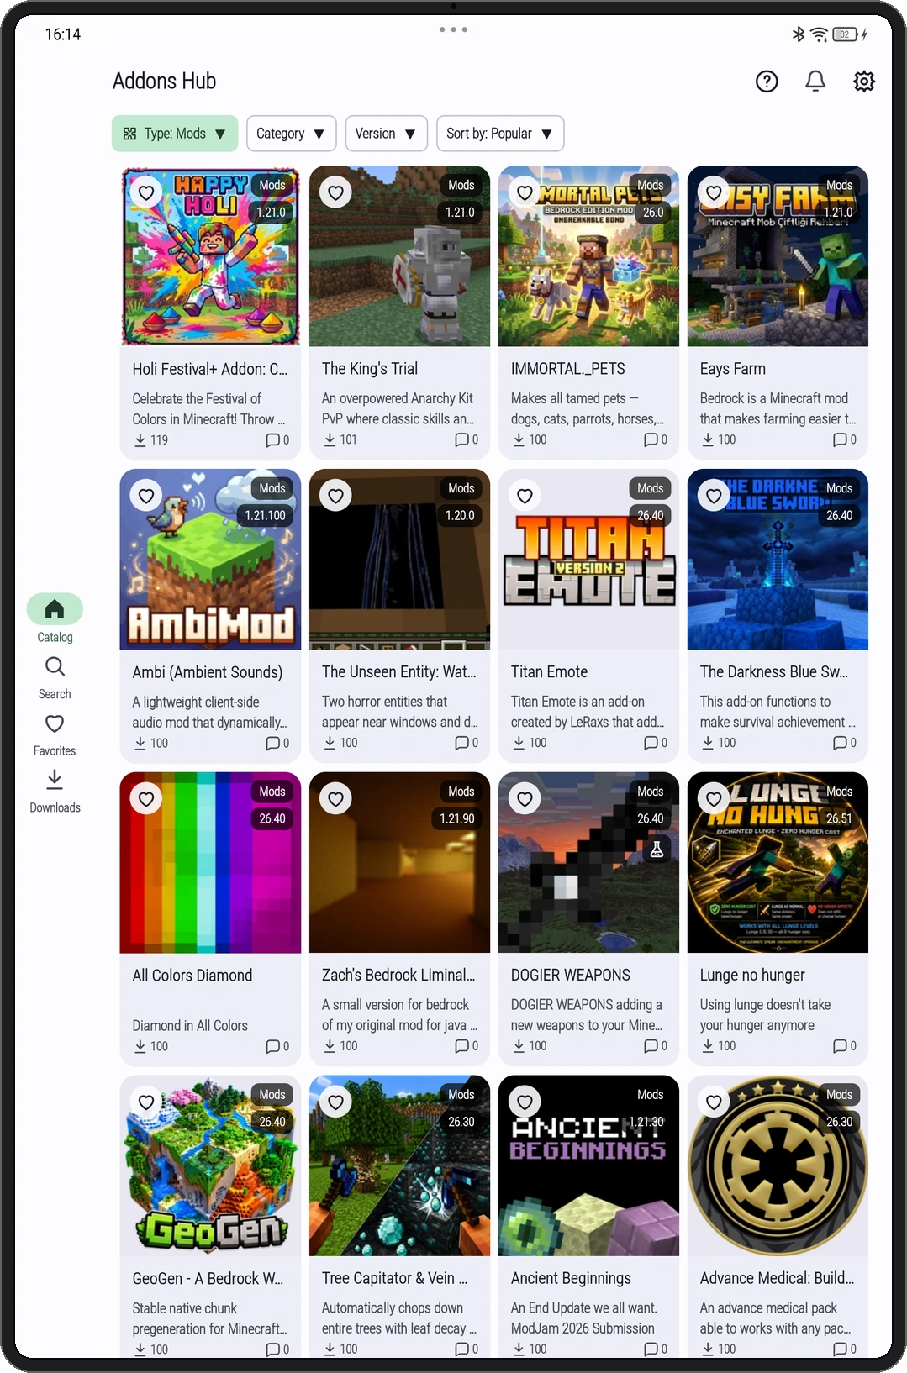Click Bluetooth icon in status bar

coord(799,34)
